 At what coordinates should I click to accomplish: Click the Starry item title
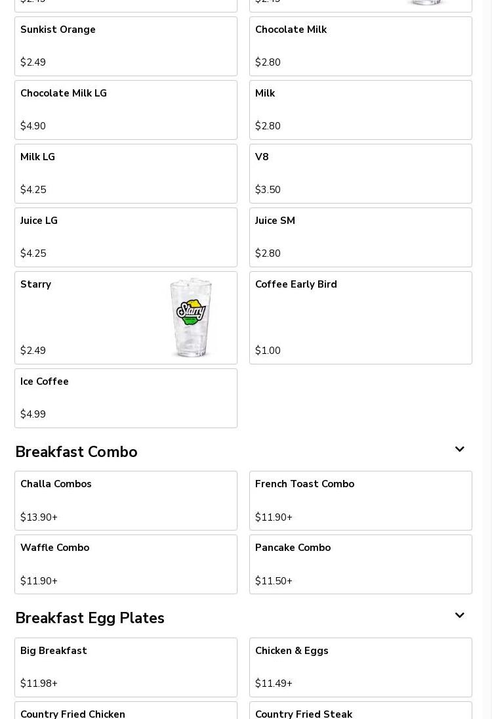[35, 284]
